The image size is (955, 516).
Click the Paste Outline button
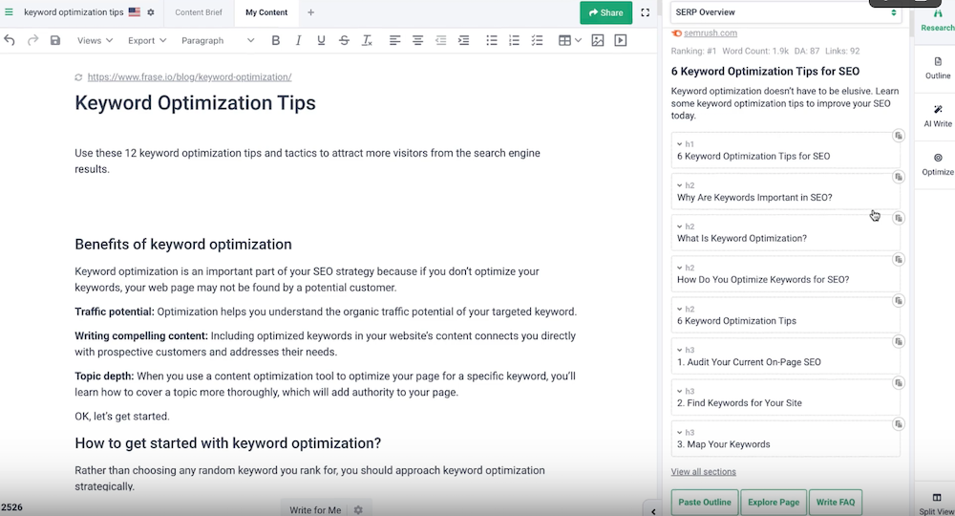[x=705, y=502]
